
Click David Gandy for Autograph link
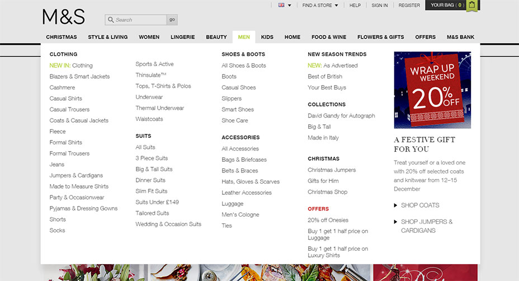click(x=341, y=116)
